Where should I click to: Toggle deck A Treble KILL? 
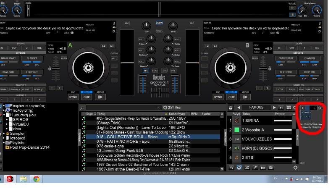pyautogui.click(x=142, y=39)
